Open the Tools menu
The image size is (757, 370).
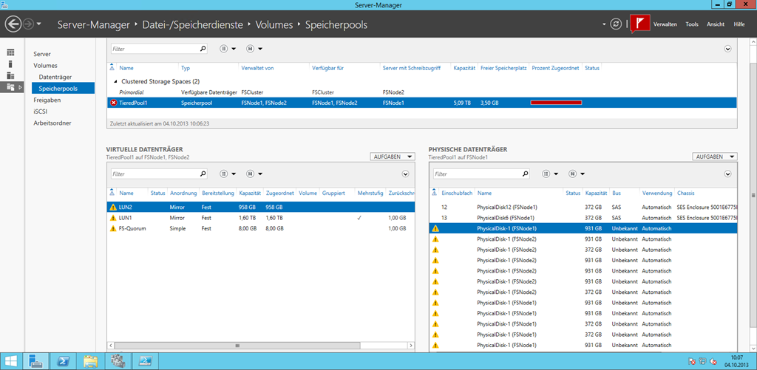pos(692,24)
